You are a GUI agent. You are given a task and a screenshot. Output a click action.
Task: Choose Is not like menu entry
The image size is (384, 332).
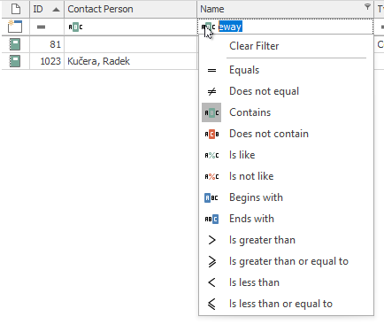click(251, 176)
